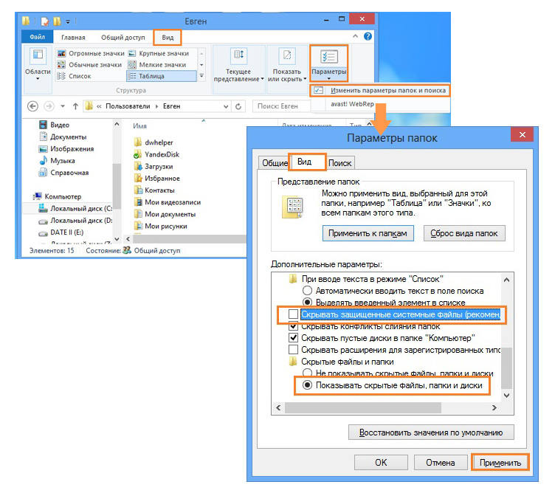Expand the layout gallery more arrow
Image resolution: width=555 pixels, height=493 pixels.
[201, 76]
